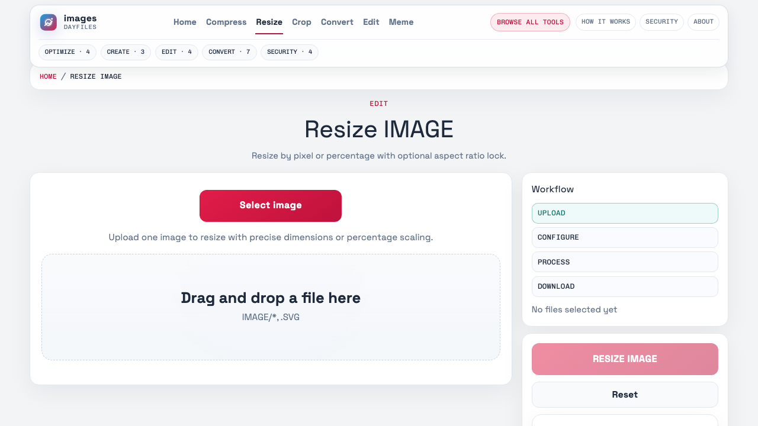Select the CREATE category pill
758x426 pixels.
(126, 52)
